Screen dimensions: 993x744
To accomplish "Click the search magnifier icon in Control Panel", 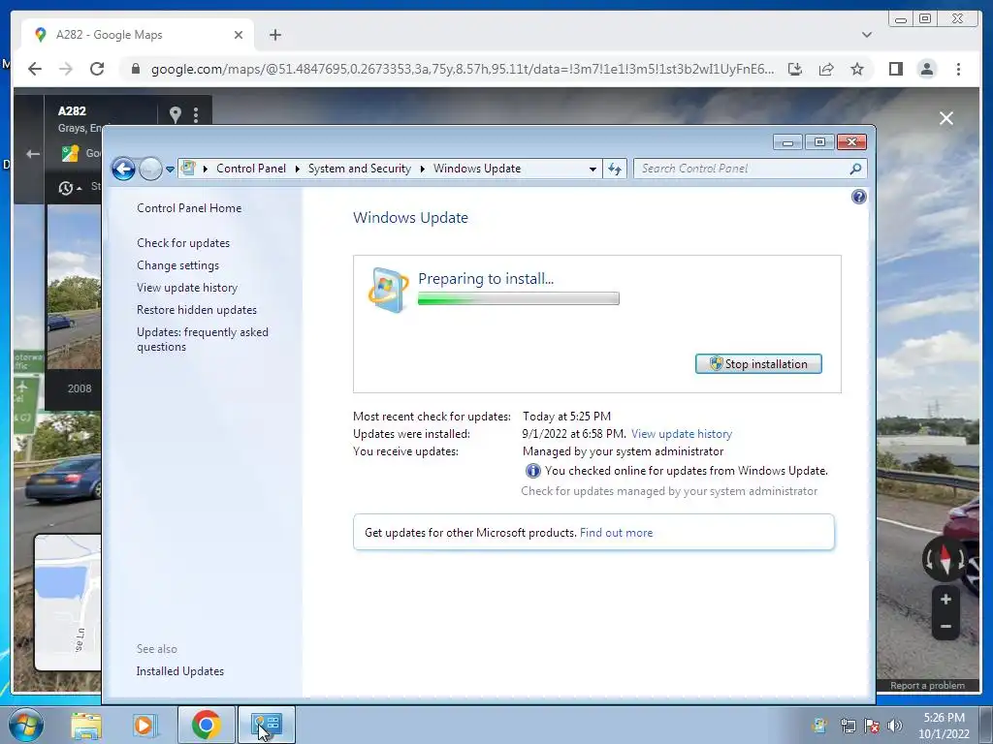I will coord(855,169).
